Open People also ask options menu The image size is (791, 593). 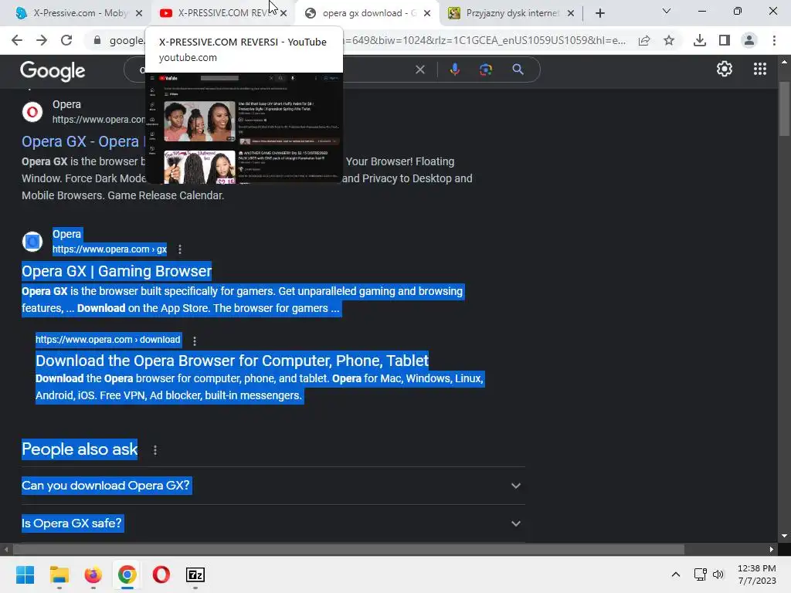click(155, 450)
